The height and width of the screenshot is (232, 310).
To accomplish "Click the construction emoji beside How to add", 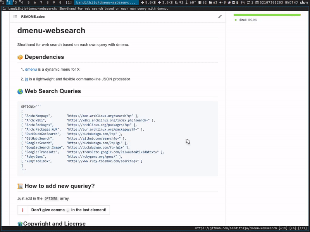I will tap(20, 186).
